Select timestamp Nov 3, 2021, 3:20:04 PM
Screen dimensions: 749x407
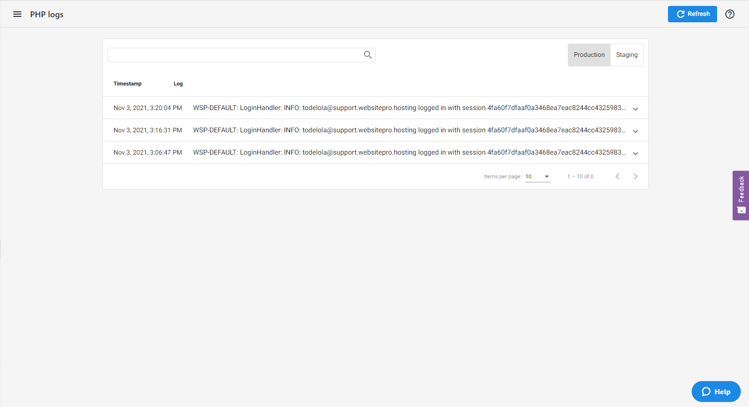(x=148, y=108)
